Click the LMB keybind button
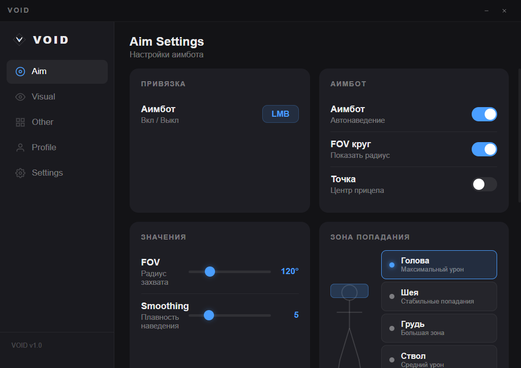 point(281,114)
